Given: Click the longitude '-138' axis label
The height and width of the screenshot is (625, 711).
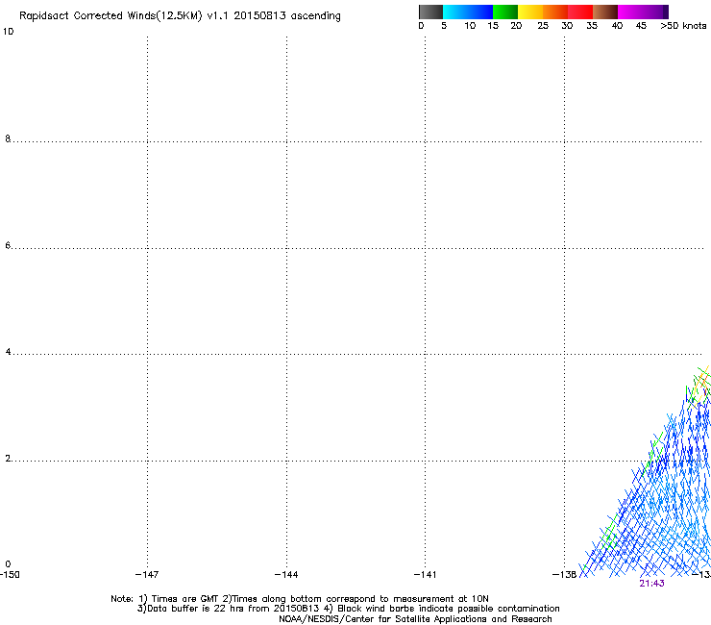Looking at the screenshot, I should 564,575.
